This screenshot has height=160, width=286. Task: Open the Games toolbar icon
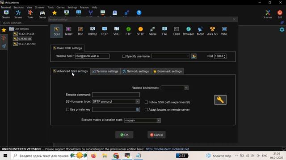click(42, 14)
